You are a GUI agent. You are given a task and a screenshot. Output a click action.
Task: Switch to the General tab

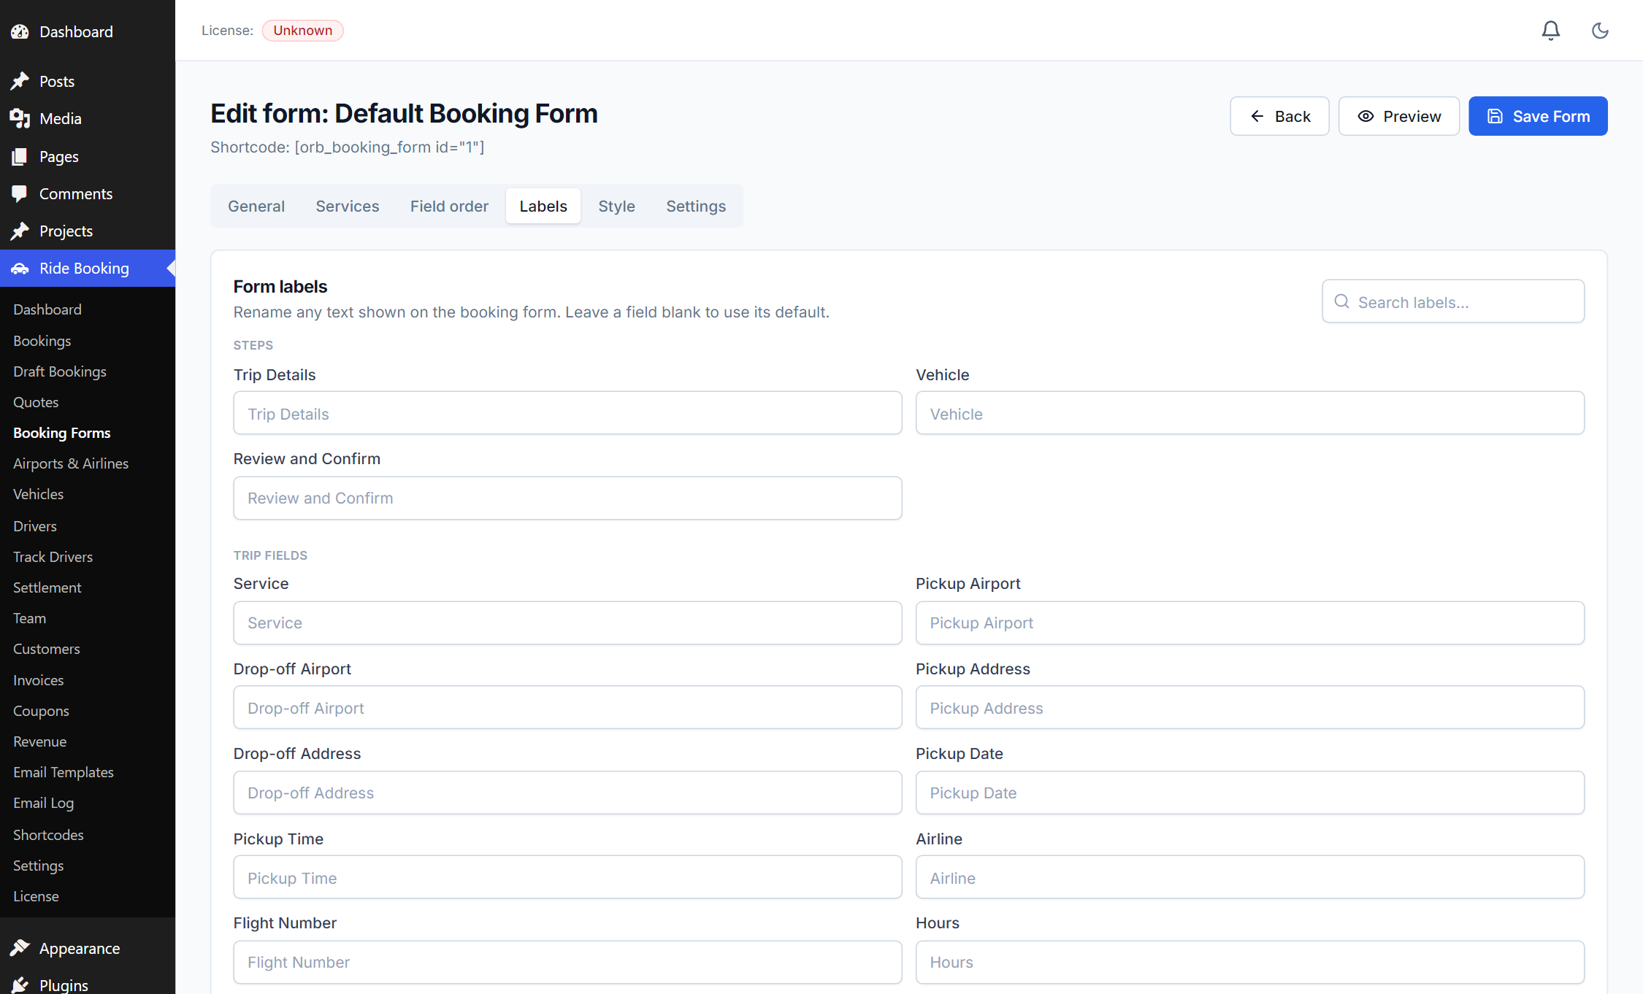tap(256, 206)
